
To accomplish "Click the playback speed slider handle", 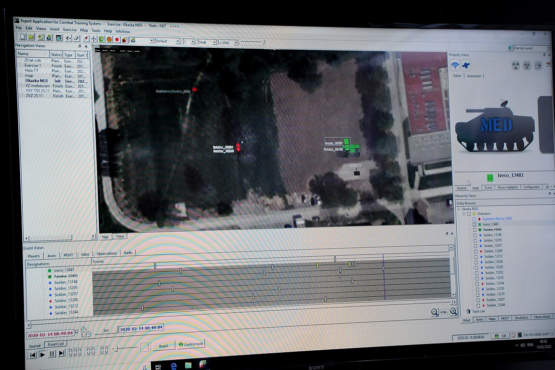I will pos(116,349).
